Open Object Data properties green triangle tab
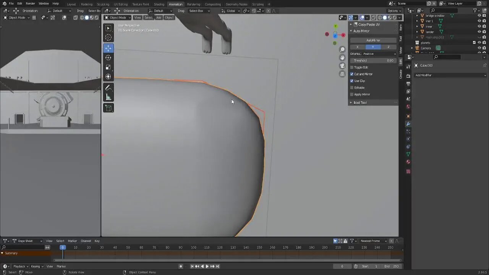The image size is (489, 275). point(408,154)
